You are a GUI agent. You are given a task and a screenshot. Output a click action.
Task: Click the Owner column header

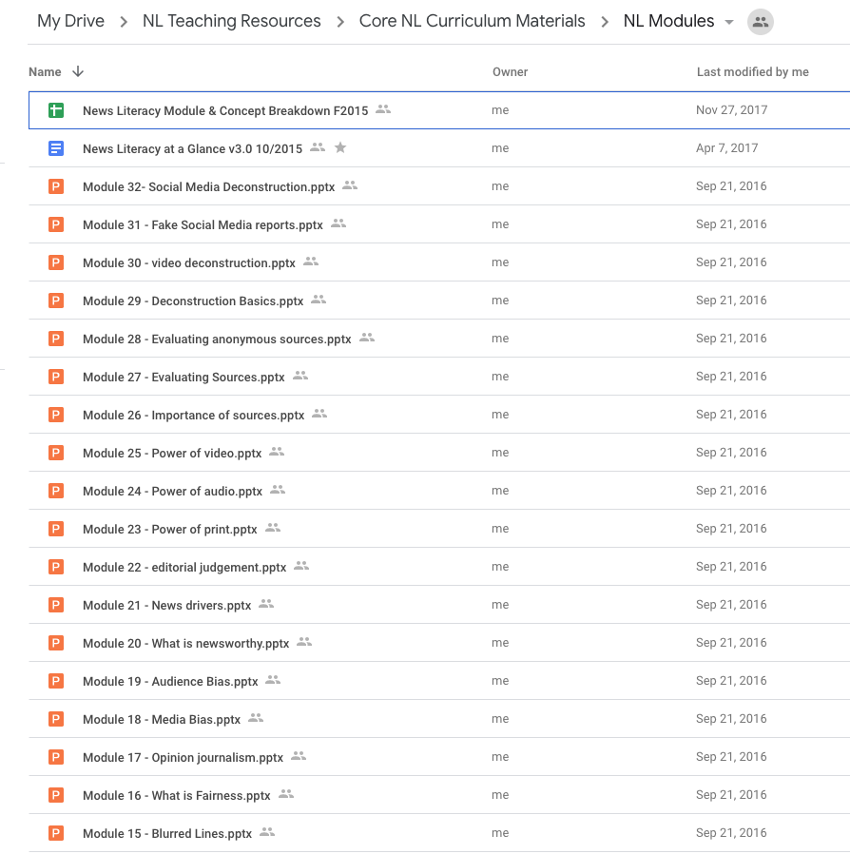coord(510,72)
